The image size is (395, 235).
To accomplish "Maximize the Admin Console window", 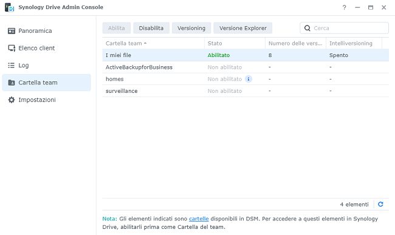I will [x=371, y=7].
